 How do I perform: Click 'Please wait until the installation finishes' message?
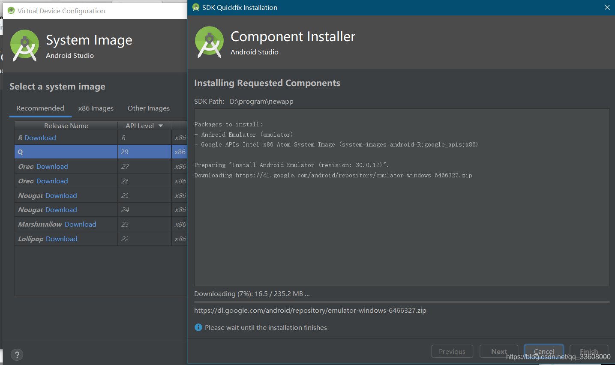(266, 327)
